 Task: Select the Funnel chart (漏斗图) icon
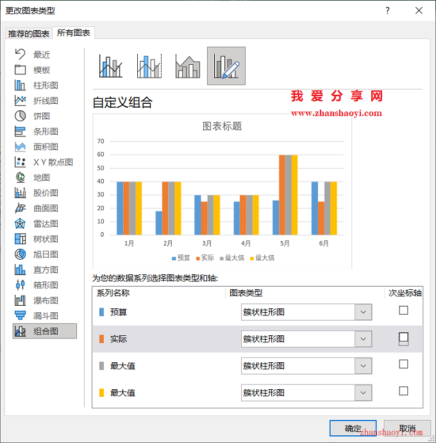pyautogui.click(x=20, y=315)
